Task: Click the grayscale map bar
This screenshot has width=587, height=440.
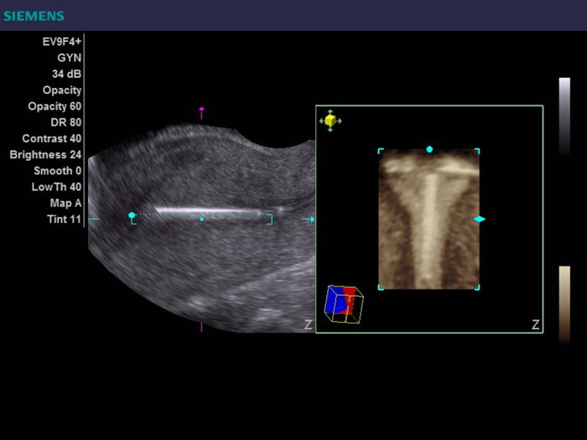Action: point(564,116)
